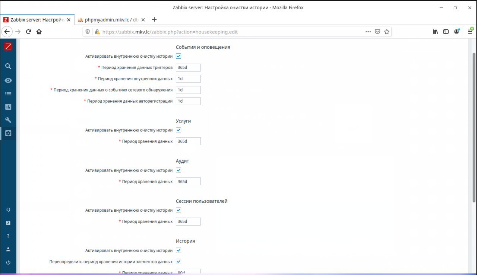The width and height of the screenshot is (477, 275).
Task: Click Аудит data storage period field
Action: [x=188, y=181]
